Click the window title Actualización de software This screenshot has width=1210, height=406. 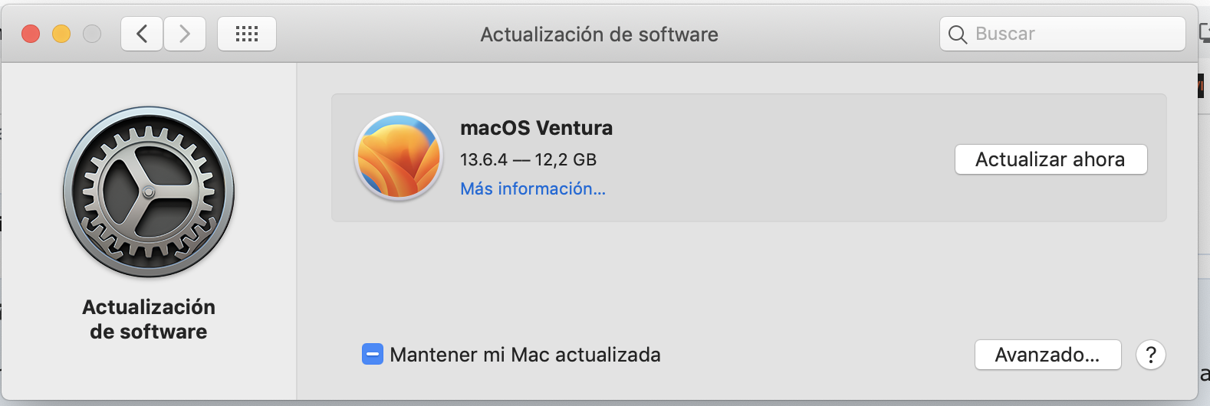pyautogui.click(x=600, y=34)
